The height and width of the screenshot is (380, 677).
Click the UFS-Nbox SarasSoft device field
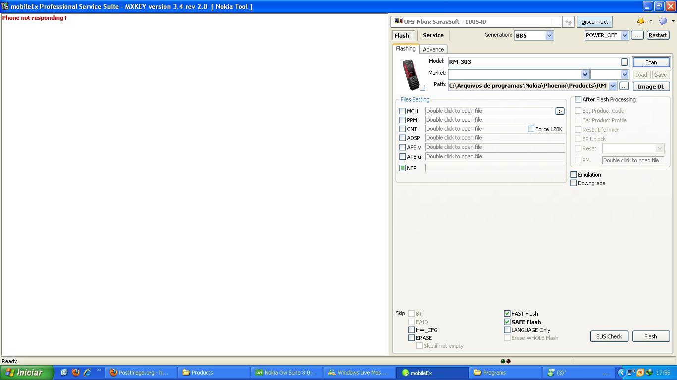click(476, 22)
